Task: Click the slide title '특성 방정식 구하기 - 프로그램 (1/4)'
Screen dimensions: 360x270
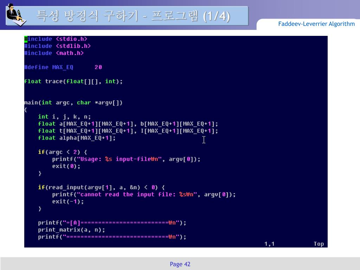Action: (133, 16)
